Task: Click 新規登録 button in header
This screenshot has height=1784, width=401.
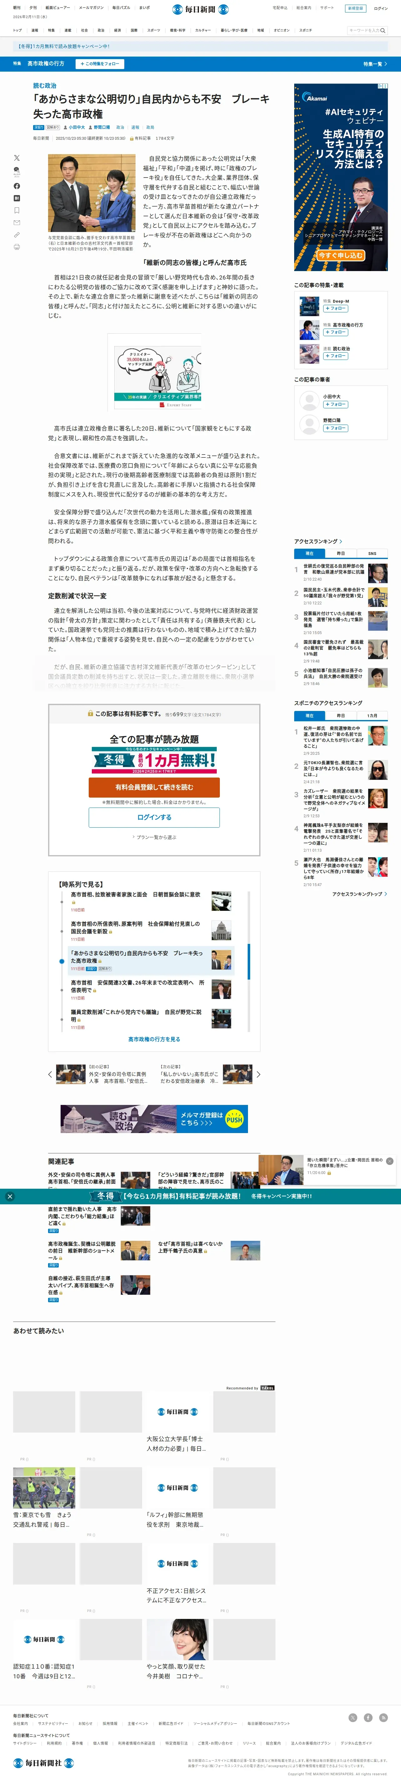Action: [355, 8]
